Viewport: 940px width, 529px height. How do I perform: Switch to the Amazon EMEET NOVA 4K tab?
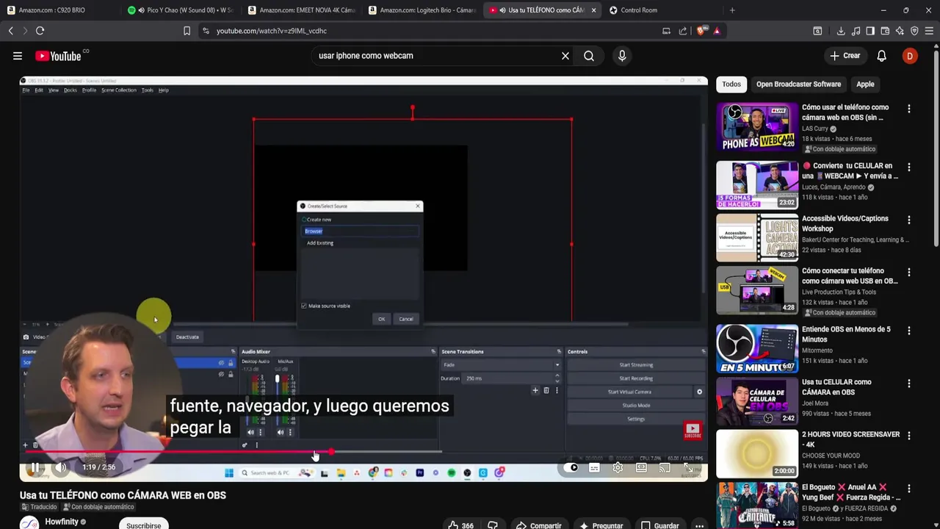(301, 10)
